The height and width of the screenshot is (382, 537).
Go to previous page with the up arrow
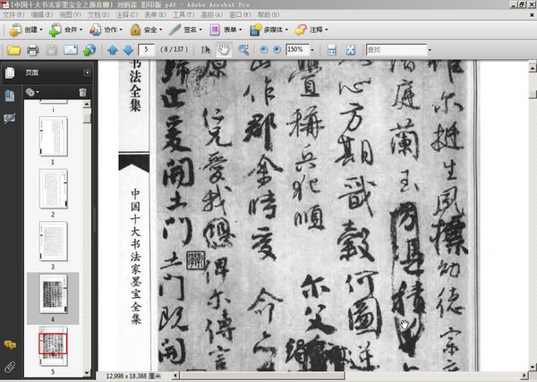(x=113, y=49)
